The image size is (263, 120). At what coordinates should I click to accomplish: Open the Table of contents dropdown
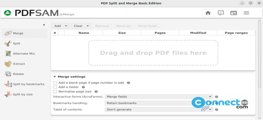[x=159, y=110]
